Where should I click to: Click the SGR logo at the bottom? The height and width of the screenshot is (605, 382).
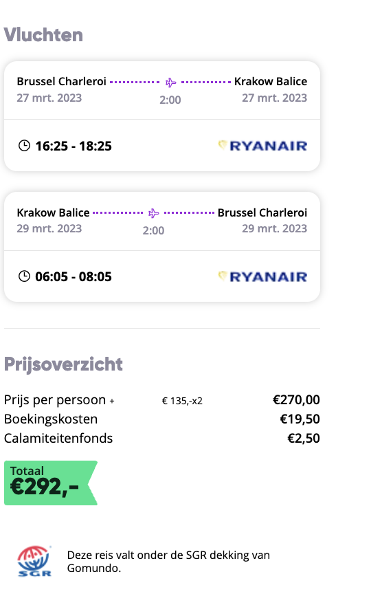34,562
